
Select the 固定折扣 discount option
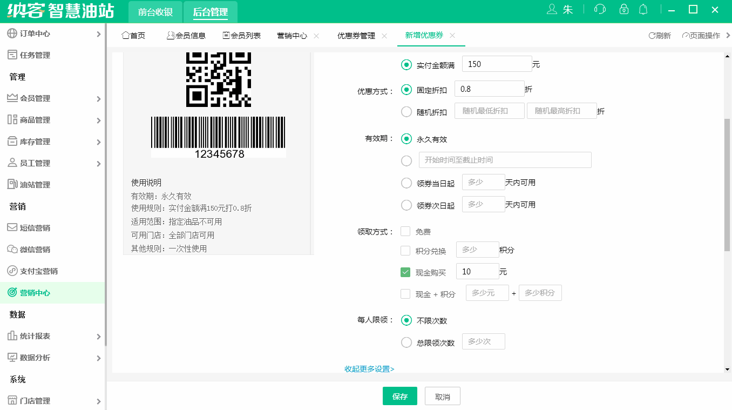coord(406,90)
